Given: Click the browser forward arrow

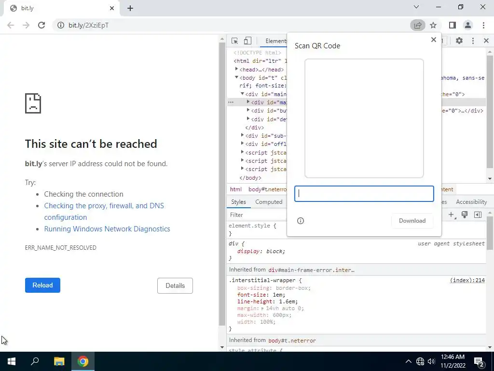Looking at the screenshot, I should click(x=26, y=25).
